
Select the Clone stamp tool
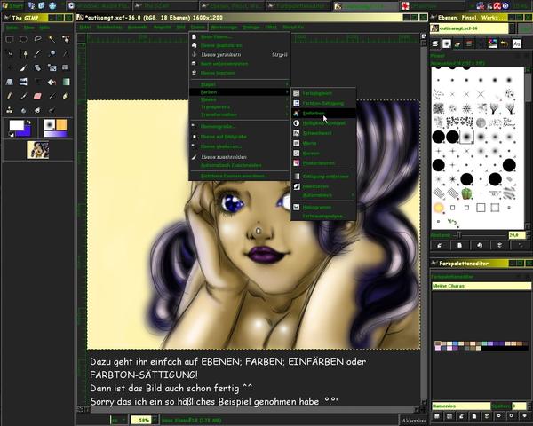10,110
